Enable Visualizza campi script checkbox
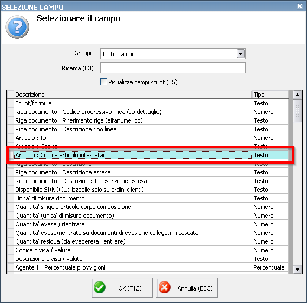Viewport: 307px width, 303px height. point(103,82)
